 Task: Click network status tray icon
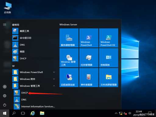pyautogui.click(x=121, y=113)
